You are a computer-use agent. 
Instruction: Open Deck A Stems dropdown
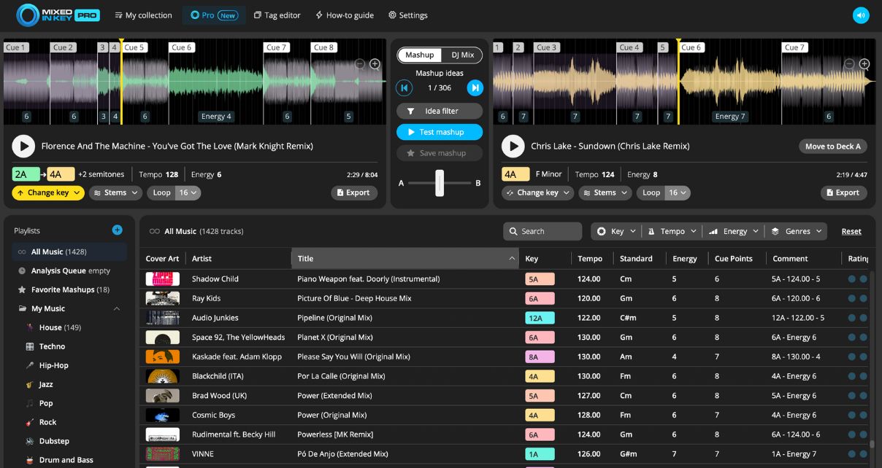[x=117, y=193]
